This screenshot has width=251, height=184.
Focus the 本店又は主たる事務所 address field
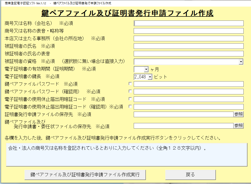click(188, 38)
